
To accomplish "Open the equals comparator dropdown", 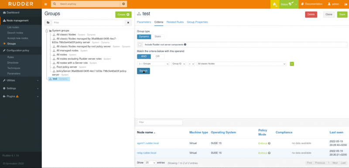I will (192, 64).
